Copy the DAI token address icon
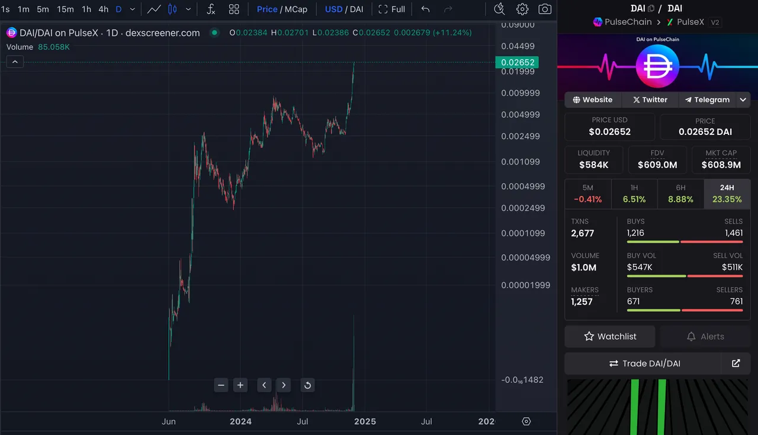The height and width of the screenshot is (435, 758). pos(651,8)
